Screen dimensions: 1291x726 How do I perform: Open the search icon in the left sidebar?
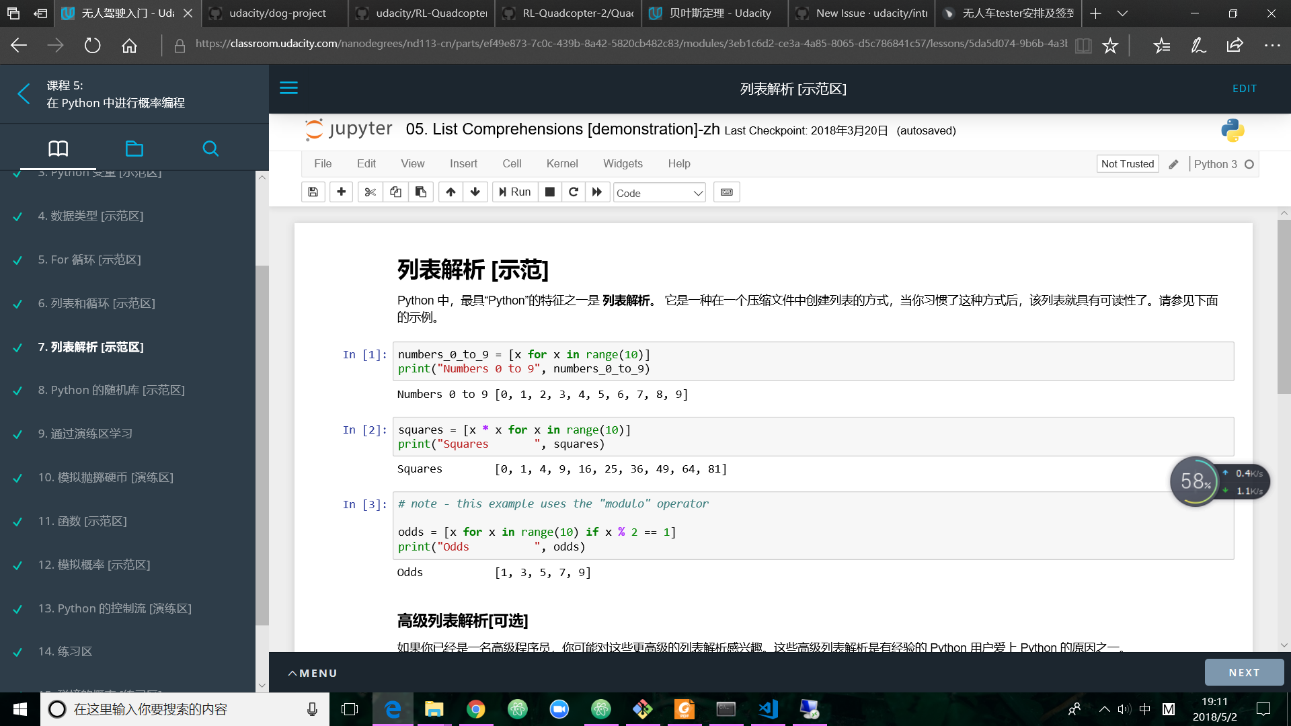pyautogui.click(x=210, y=149)
